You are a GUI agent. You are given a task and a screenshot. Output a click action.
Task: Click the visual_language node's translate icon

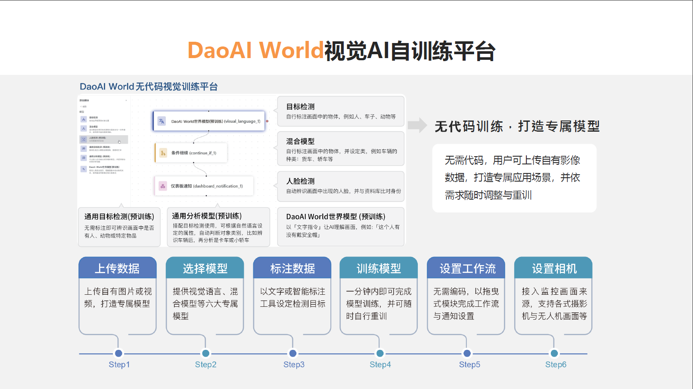click(162, 121)
